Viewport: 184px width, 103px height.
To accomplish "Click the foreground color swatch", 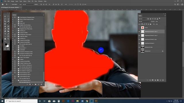I will [6, 44].
